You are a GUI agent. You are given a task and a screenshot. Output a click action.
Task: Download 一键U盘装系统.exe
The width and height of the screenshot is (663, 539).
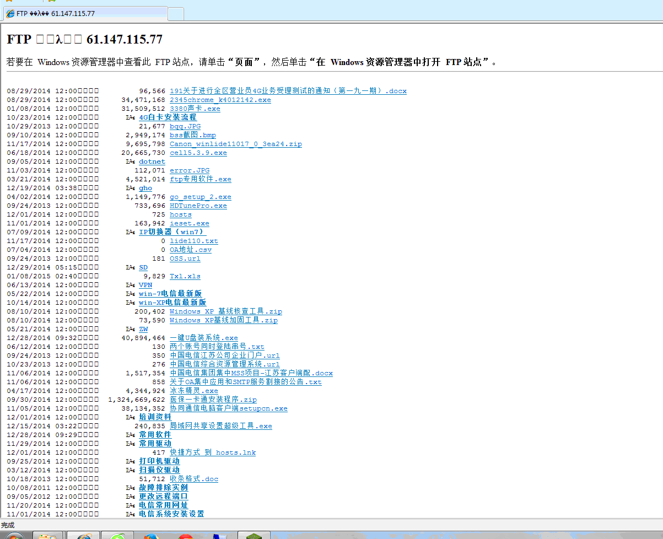coord(204,338)
